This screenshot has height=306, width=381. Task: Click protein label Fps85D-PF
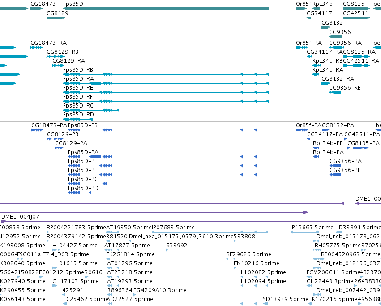82,171
